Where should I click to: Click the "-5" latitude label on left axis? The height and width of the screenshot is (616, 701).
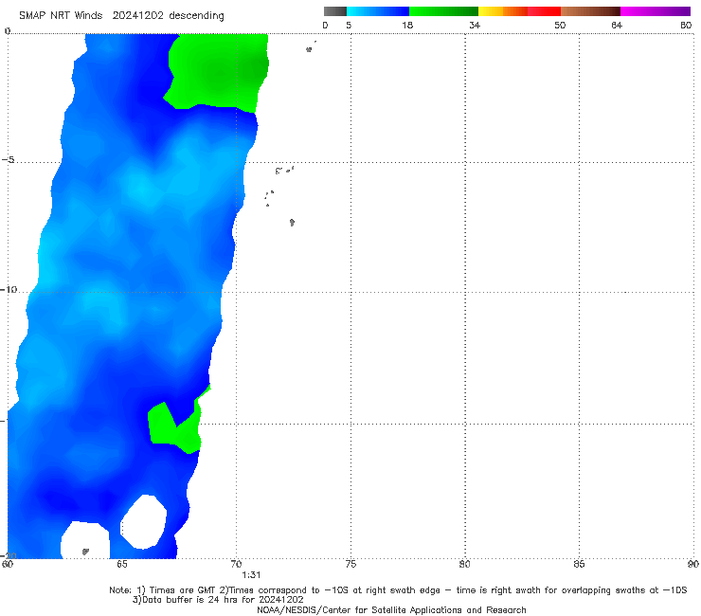click(x=9, y=160)
